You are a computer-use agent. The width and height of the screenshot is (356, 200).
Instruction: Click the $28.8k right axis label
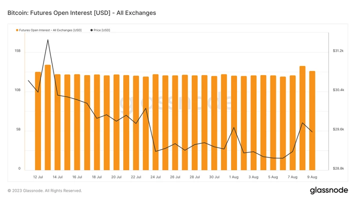pyautogui.click(x=338, y=169)
